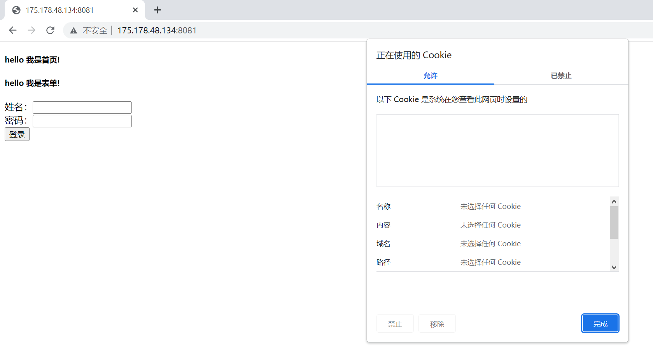653x358 pixels.
Task: Click the 以下 Cookie description text
Action: pyautogui.click(x=452, y=99)
